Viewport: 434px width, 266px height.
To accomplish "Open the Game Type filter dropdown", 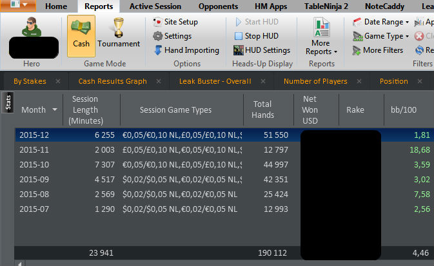I will pos(381,36).
